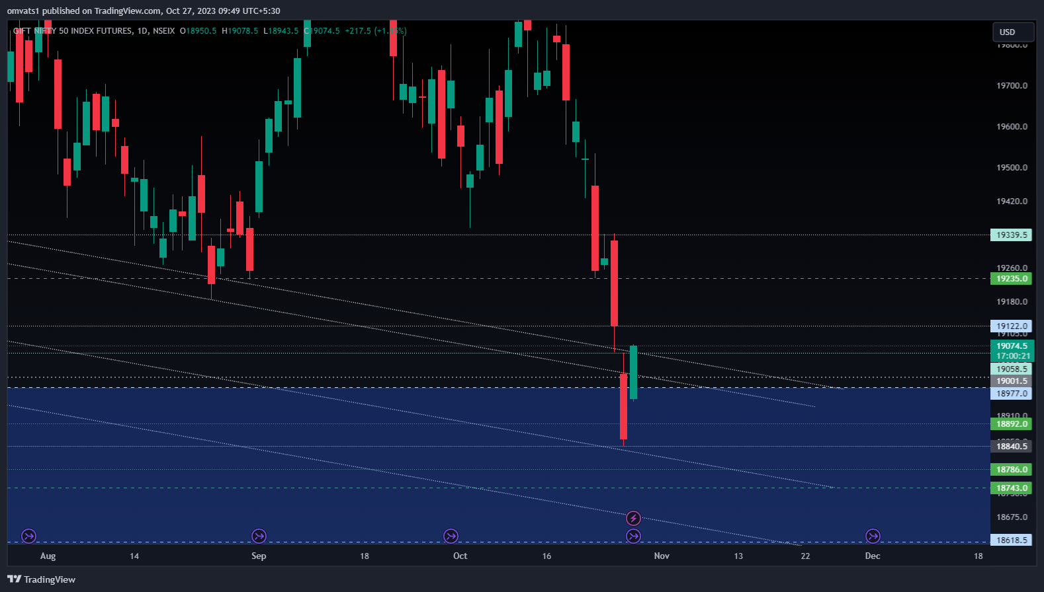Click the +217.5 change value
Viewport: 1044px width, 592px height.
(358, 30)
